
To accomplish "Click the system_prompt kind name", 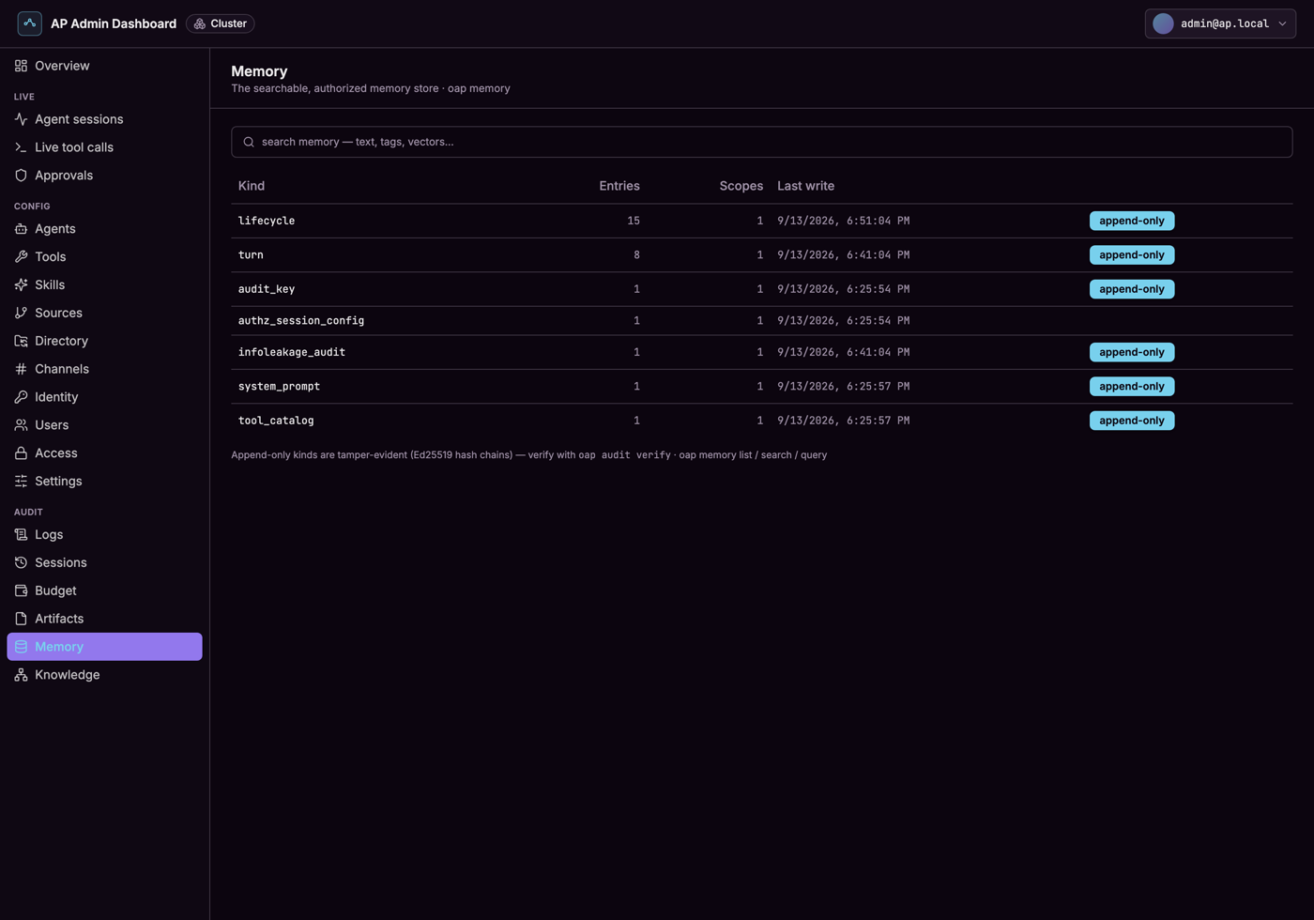I will pos(279,387).
